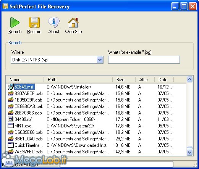Close the SoftPerfect File Recovery window
Screen dimensions: 199x169
pos(193,6)
